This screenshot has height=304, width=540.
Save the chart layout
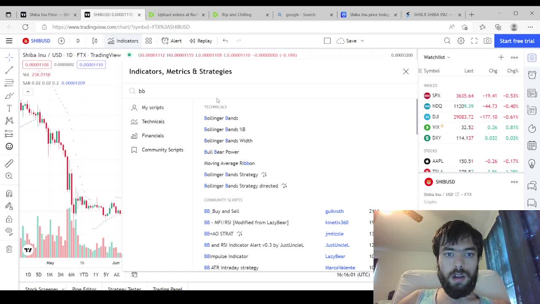tap(347, 41)
